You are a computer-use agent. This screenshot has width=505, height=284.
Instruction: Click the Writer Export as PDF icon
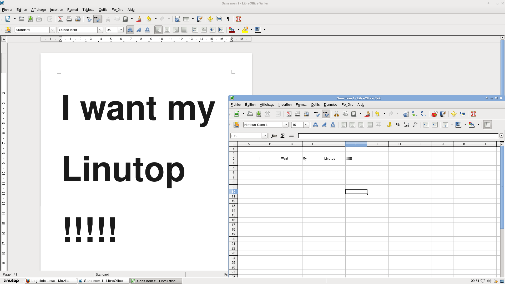pyautogui.click(x=60, y=19)
